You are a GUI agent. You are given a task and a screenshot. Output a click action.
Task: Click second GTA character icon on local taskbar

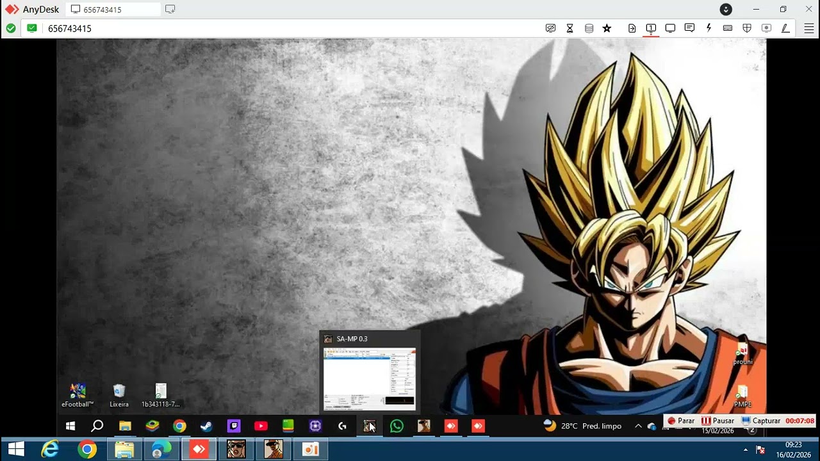(x=274, y=449)
